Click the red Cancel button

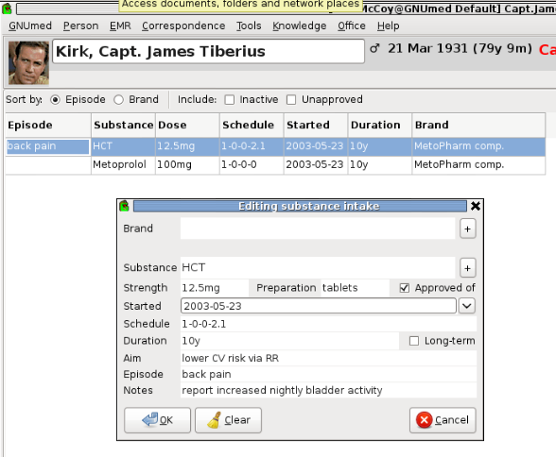[443, 420]
